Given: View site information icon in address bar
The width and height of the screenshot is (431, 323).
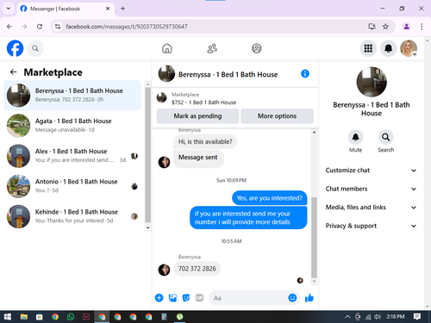Looking at the screenshot, I should pos(58,27).
